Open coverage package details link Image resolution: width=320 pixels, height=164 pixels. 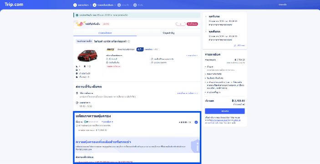click(x=107, y=122)
